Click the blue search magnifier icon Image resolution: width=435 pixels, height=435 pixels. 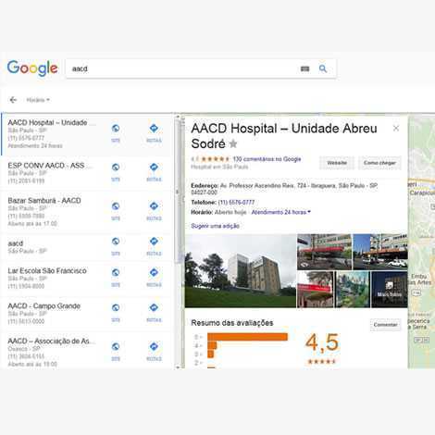tap(323, 68)
